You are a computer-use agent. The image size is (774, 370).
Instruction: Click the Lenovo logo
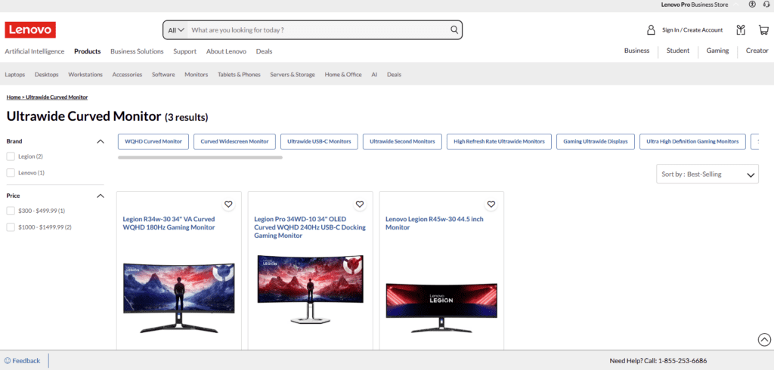[x=30, y=30]
